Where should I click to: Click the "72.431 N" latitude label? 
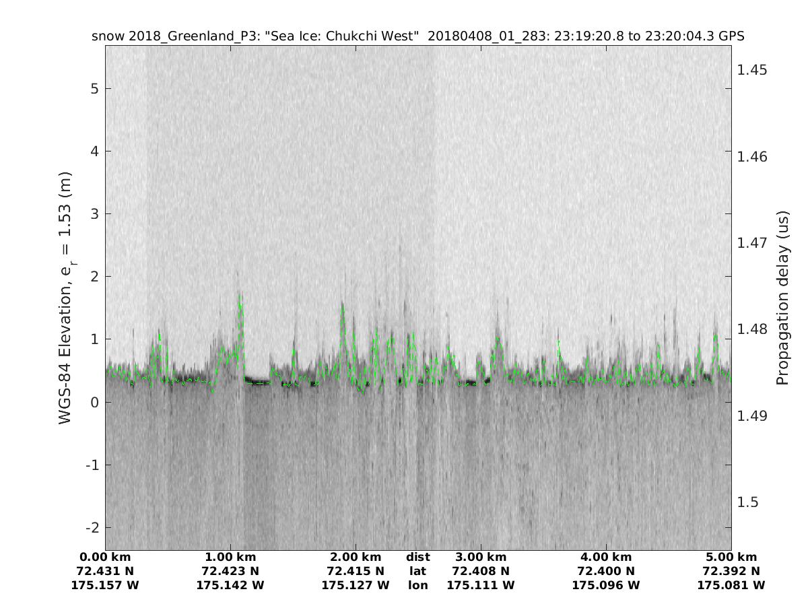click(105, 571)
